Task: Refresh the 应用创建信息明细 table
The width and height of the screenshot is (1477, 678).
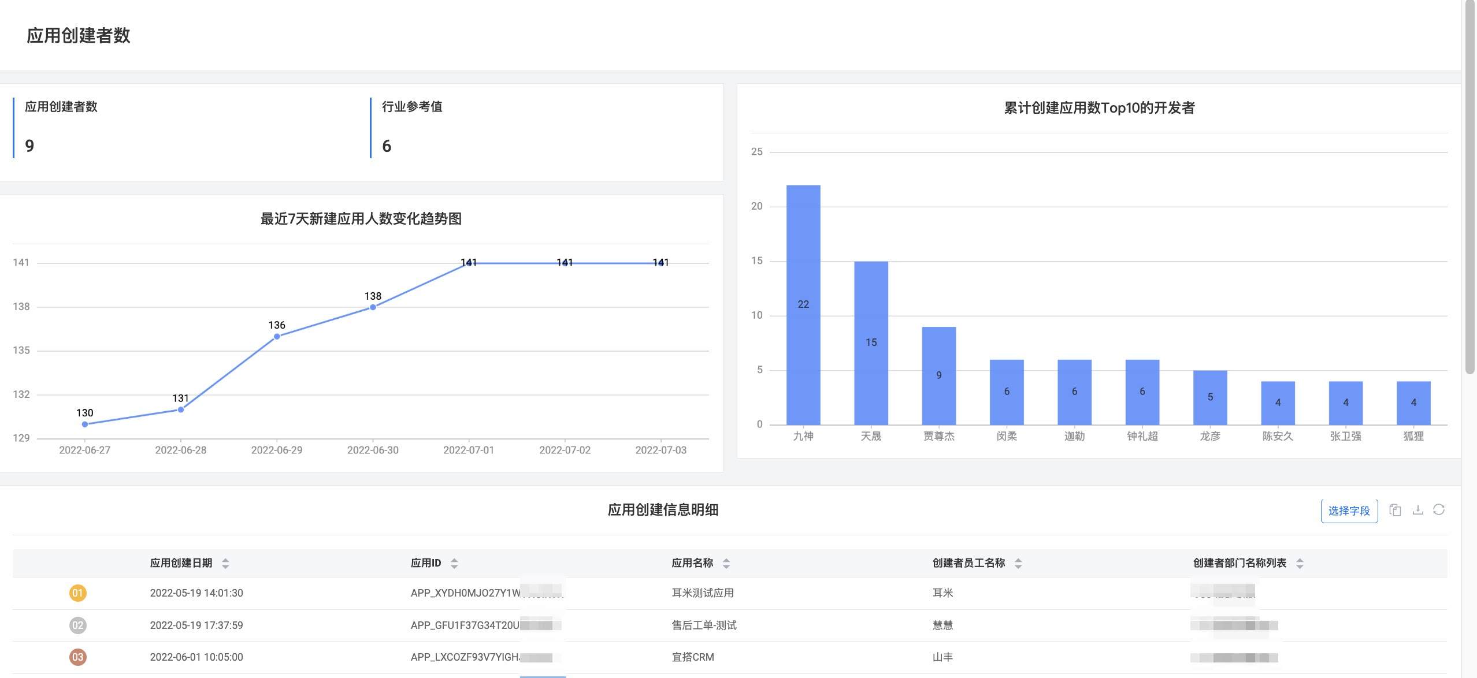Action: click(x=1439, y=509)
